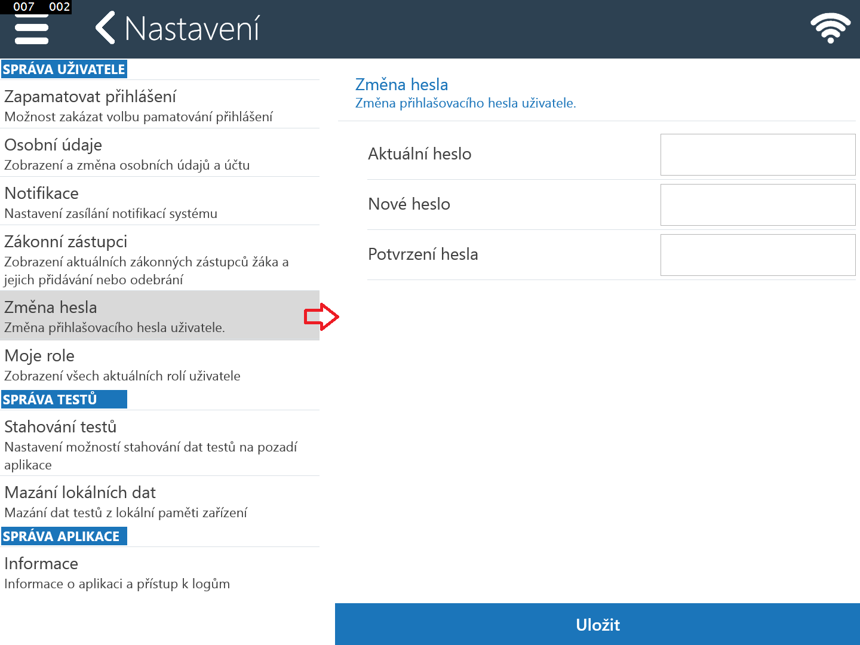
Task: Open Osobní údaje section
Action: [x=159, y=153]
